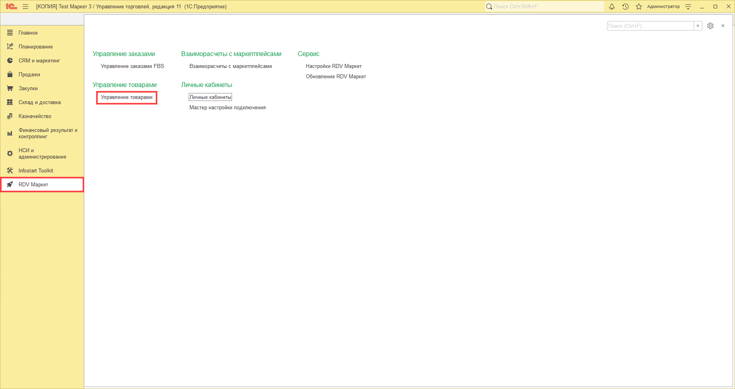Click the Личные кабинеты group heading
The image size is (735, 389).
click(x=207, y=85)
